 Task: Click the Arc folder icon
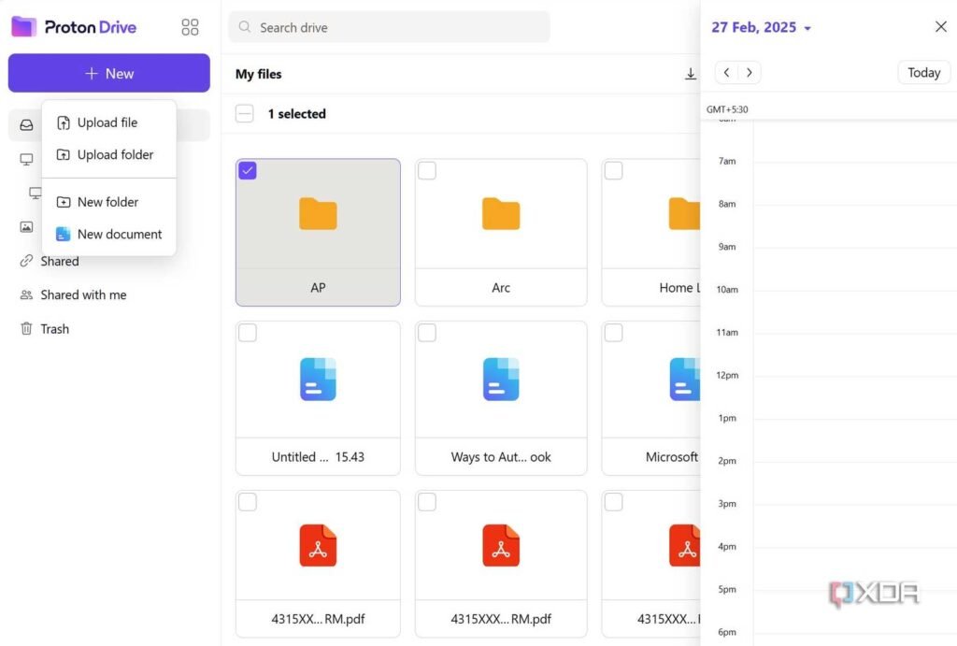pyautogui.click(x=501, y=214)
